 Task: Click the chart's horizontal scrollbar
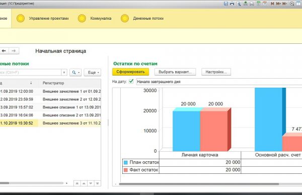pyautogui.click(x=199, y=184)
